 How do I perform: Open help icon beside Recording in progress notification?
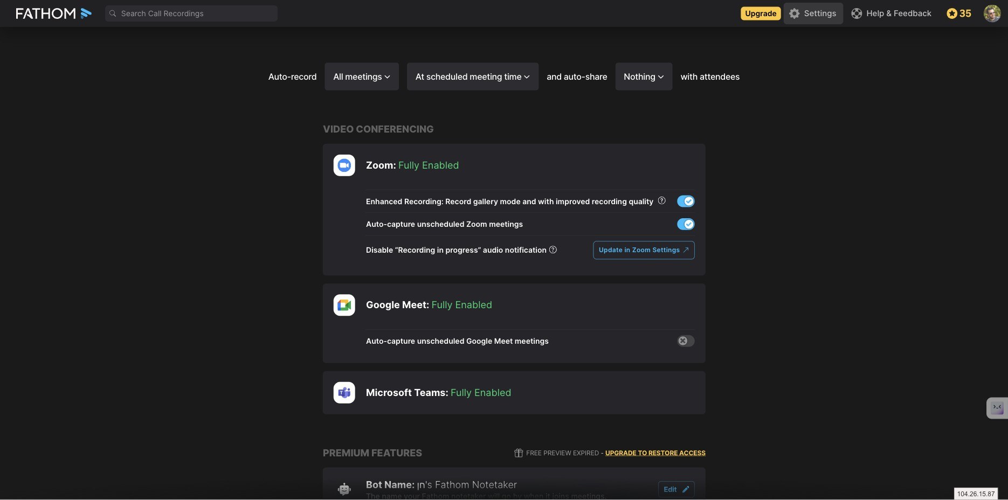(x=553, y=249)
